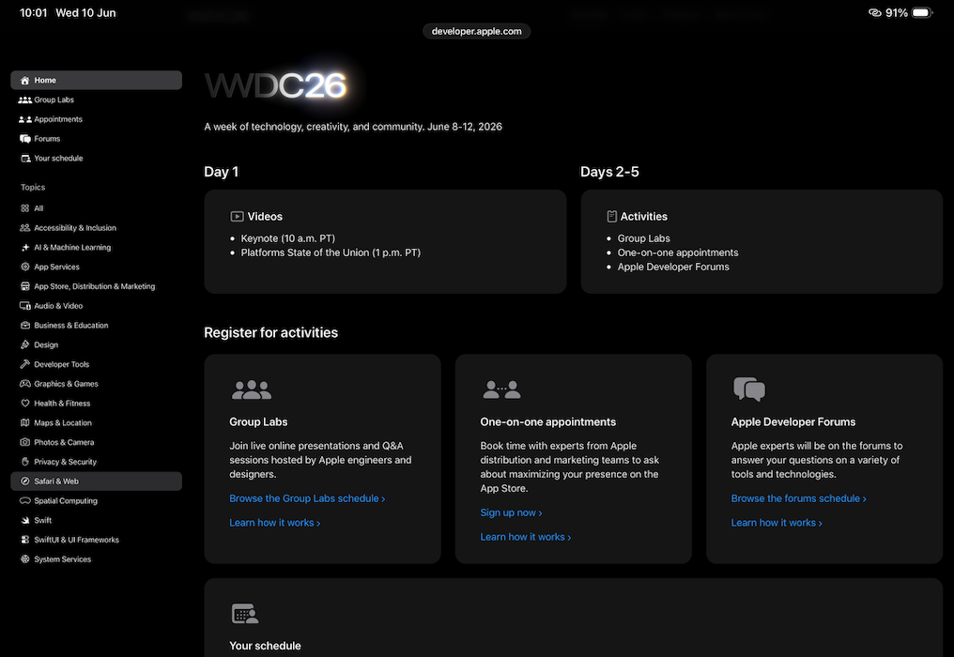Click the Your schedule card calendar icon
The image size is (954, 657).
(244, 613)
